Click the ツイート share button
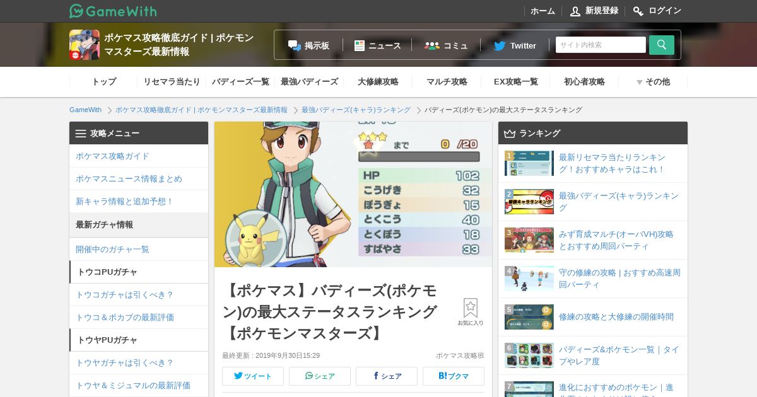This screenshot has width=757, height=397. [253, 376]
